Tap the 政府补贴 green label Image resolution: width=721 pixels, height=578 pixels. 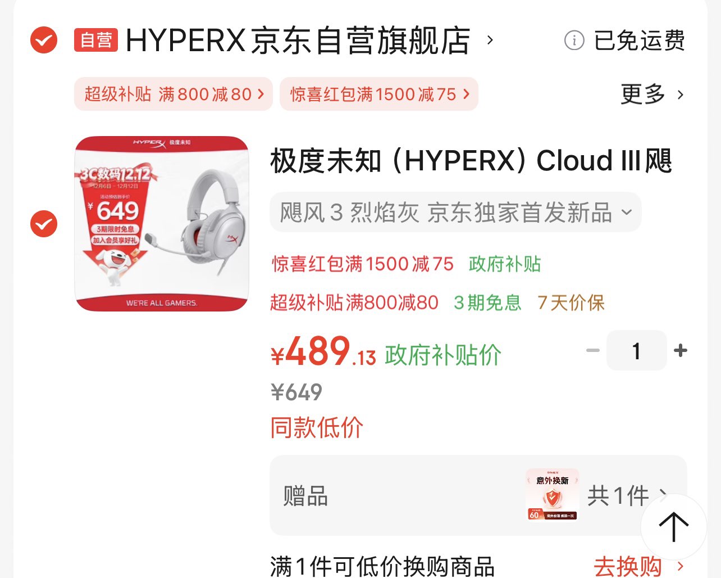tap(505, 264)
